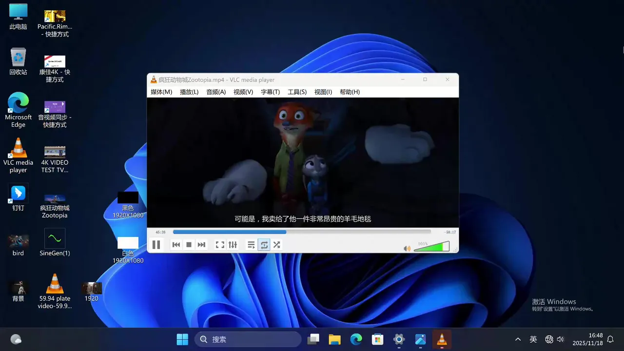Pause playback in VLC
The image size is (624, 351).
(156, 245)
